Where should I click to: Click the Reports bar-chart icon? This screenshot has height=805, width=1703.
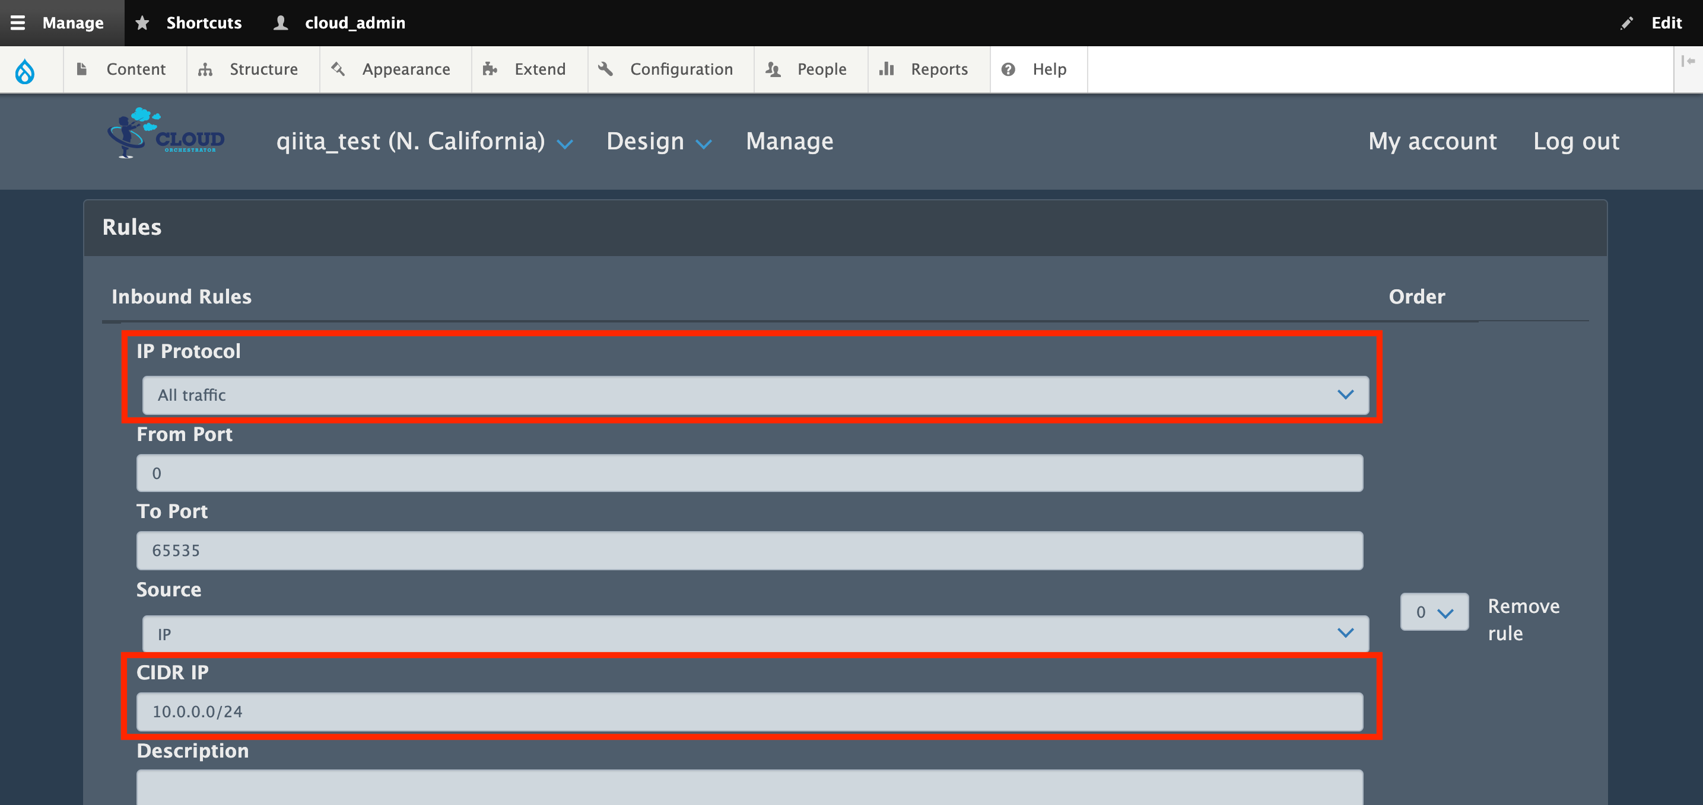887,69
